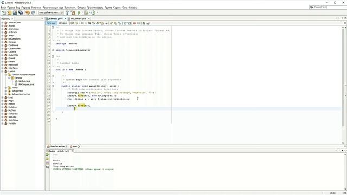Click the Toggle Bookmark editor icon
Viewport: 347px width, 195px height.
(119, 23)
